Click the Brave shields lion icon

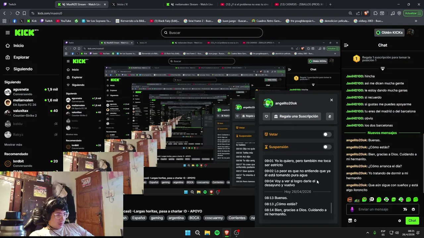click(x=366, y=13)
